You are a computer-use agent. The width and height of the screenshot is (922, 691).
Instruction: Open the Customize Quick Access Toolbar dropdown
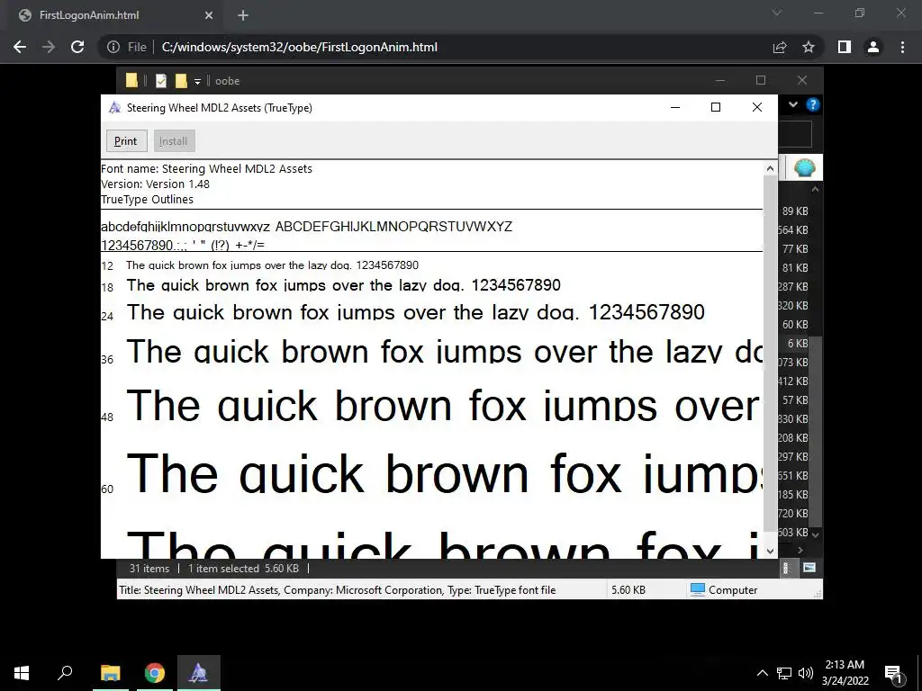click(x=197, y=82)
